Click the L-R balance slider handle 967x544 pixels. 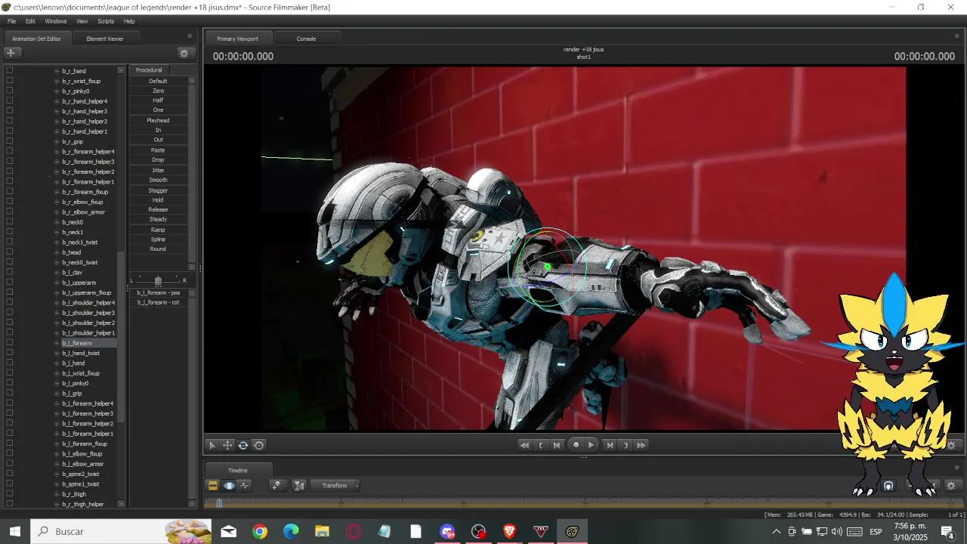click(158, 280)
